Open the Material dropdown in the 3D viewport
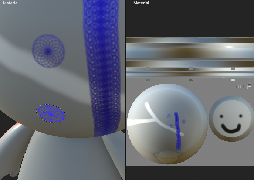This screenshot has width=254, height=180. [10, 3]
